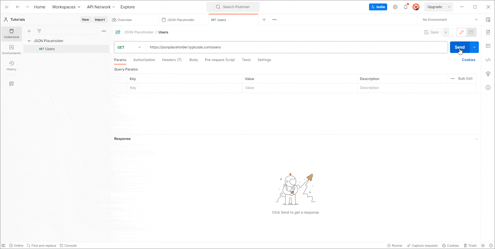Image resolution: width=495 pixels, height=249 pixels.
Task: Open the two-pane view layout icon
Action: [483, 246]
